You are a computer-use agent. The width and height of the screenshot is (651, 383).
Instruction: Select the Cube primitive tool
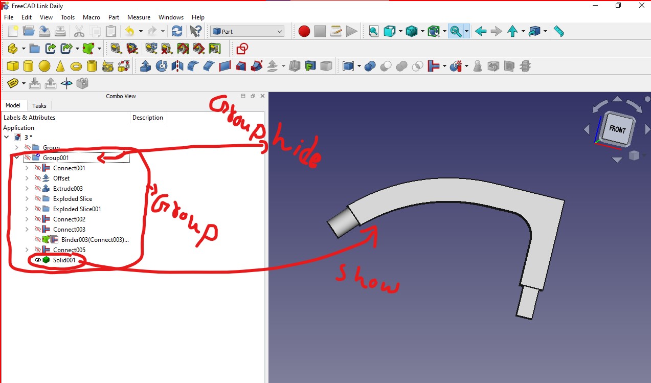(12, 65)
